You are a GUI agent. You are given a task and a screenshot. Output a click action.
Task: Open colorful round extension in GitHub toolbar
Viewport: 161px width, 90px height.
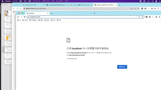pyautogui.click(x=152, y=8)
